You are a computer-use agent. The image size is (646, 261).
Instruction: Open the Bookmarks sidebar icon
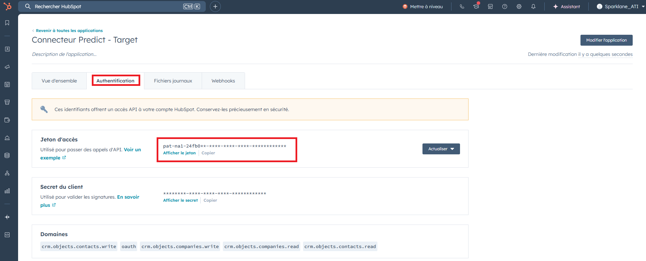pyautogui.click(x=7, y=23)
